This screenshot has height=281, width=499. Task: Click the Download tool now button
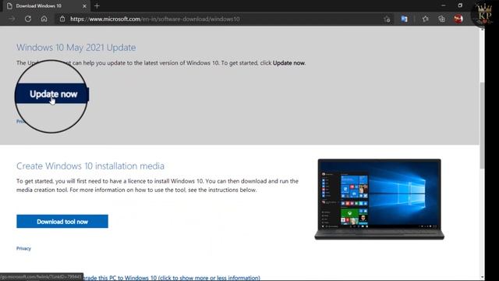point(62,222)
